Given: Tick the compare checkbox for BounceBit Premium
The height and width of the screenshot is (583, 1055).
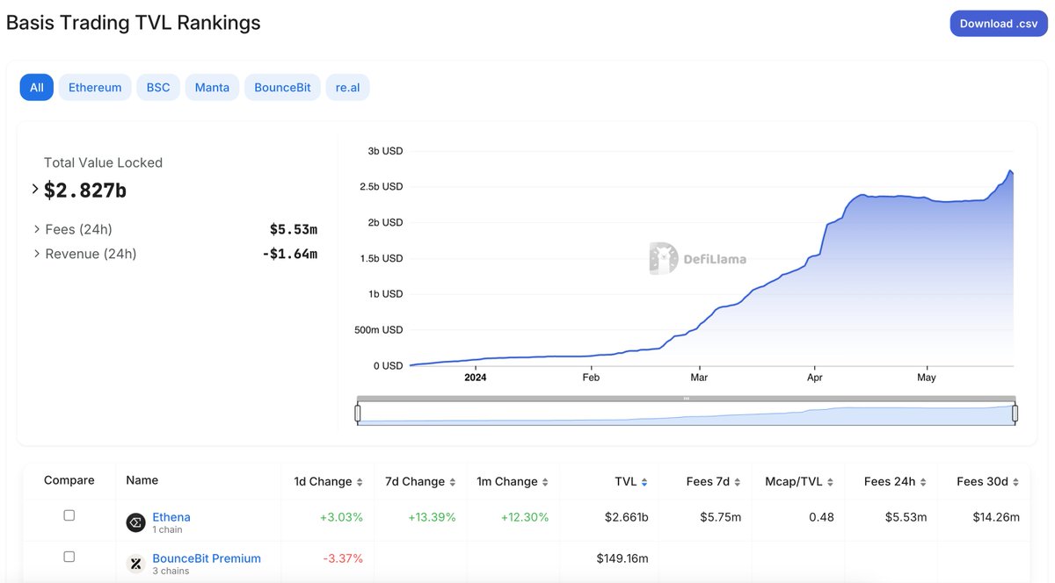Looking at the screenshot, I should click(x=69, y=557).
